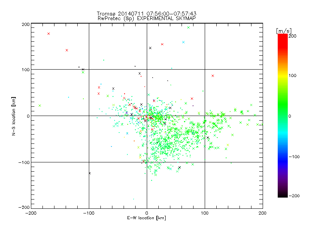Click the -200 label on the colorbar
Image resolution: width=309 pixels, height=232 pixels.
pos(294,196)
